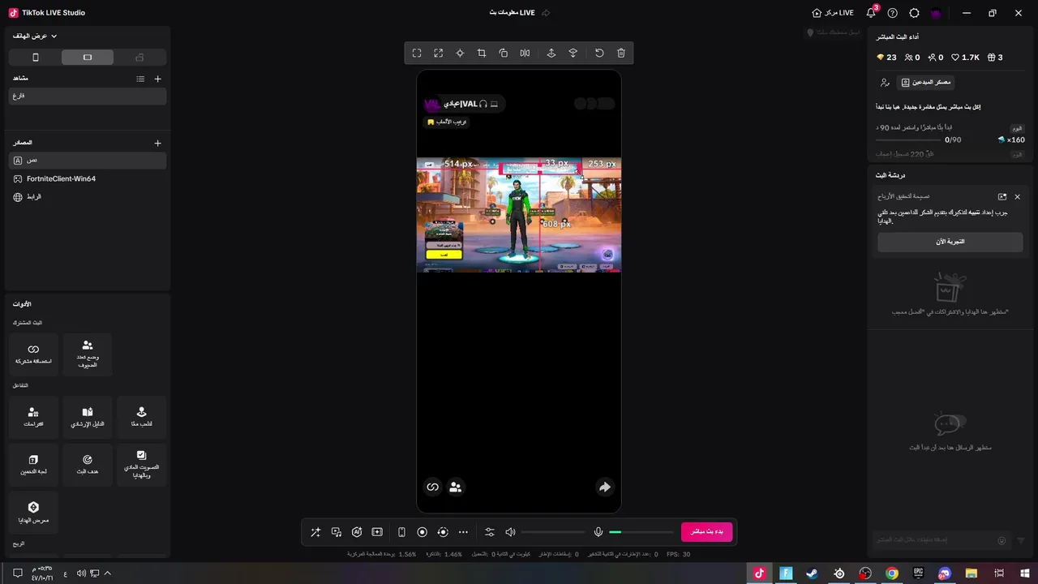Viewport: 1038px width, 584px height.
Task: Select the portrait phone layout option
Action: click(35, 58)
